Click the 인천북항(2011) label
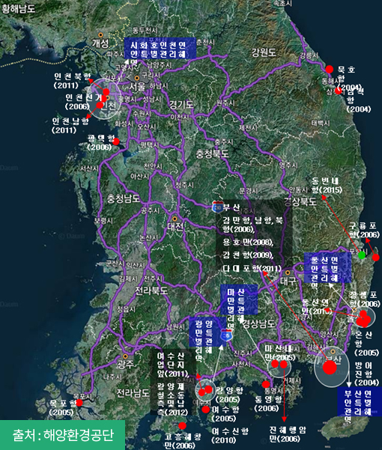This screenshot has width=382, height=450. click(x=72, y=81)
